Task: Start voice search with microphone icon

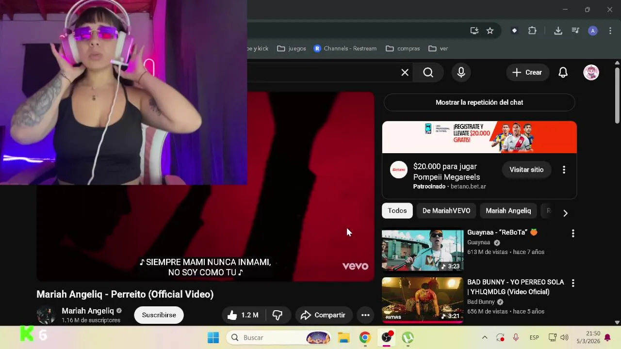Action: [x=461, y=73]
